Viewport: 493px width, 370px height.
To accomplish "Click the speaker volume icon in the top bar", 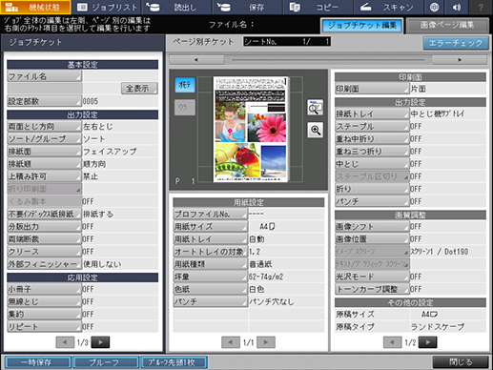I will [457, 7].
